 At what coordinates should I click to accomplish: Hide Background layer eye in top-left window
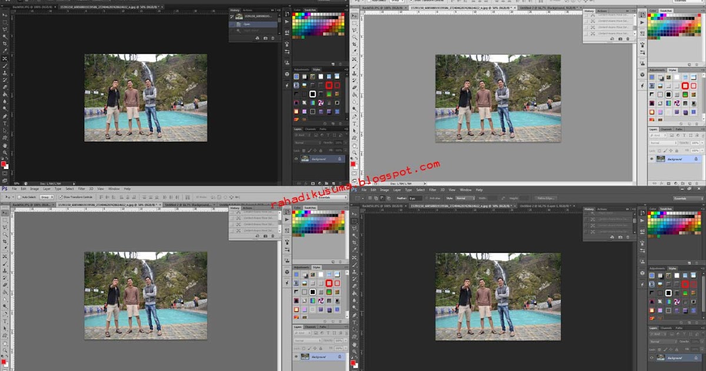tap(296, 158)
